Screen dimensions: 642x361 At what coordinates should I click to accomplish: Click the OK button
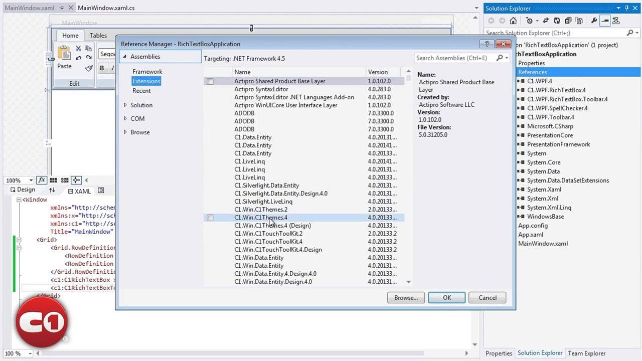[446, 298]
